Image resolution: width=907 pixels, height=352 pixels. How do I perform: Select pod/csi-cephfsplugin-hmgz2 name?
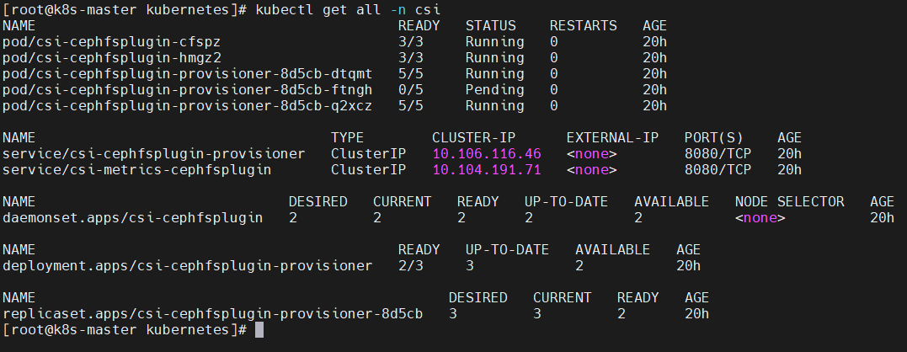pyautogui.click(x=111, y=58)
